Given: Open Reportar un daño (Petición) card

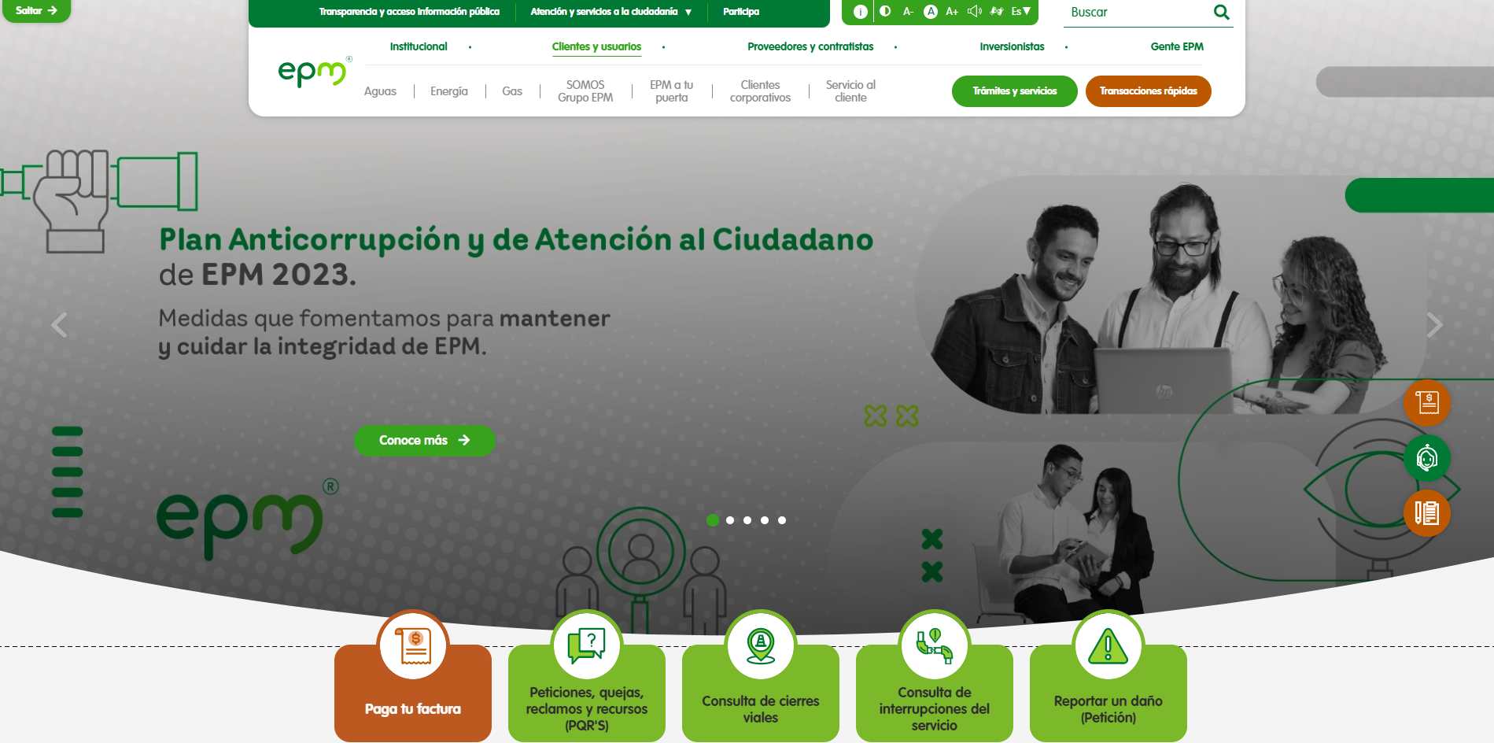Looking at the screenshot, I should tap(1109, 693).
